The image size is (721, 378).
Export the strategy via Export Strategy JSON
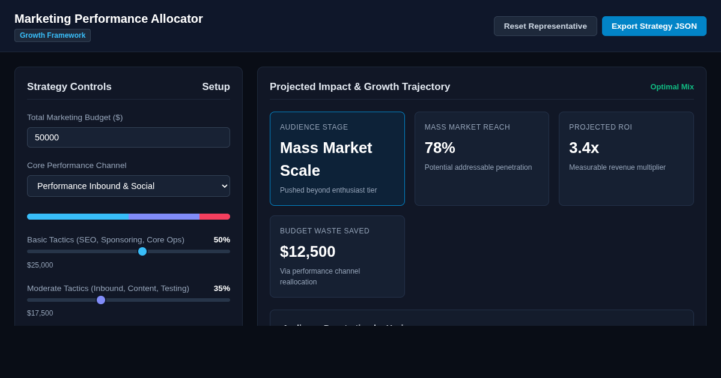654,26
